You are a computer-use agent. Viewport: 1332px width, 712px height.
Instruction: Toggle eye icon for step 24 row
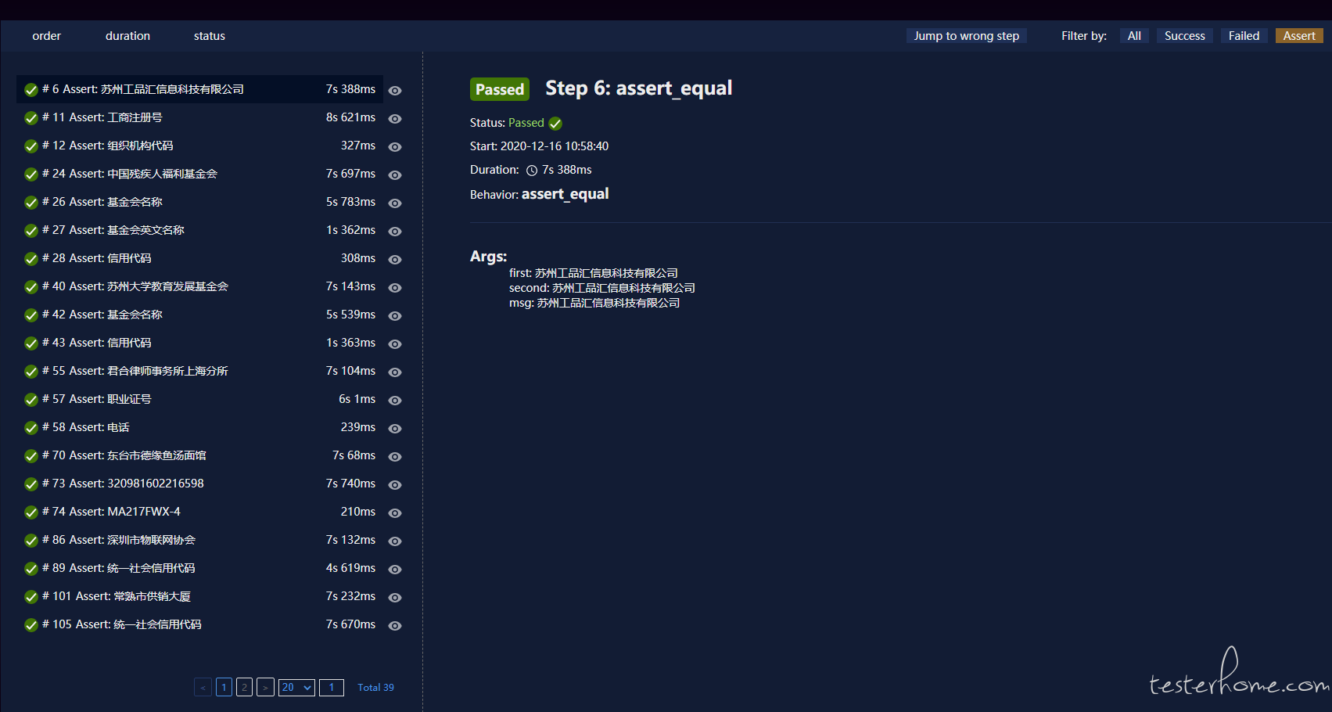pos(395,175)
